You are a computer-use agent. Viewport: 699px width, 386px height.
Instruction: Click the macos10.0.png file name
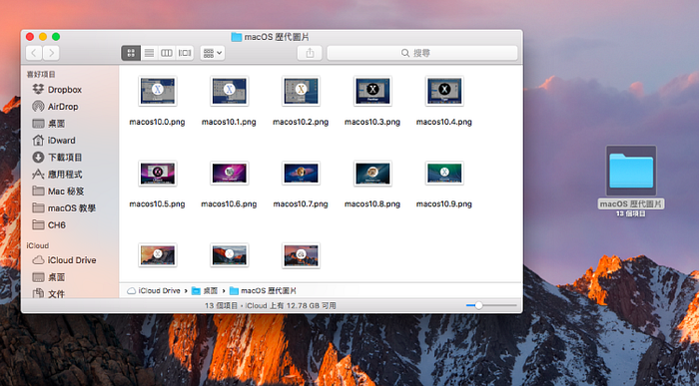157,122
